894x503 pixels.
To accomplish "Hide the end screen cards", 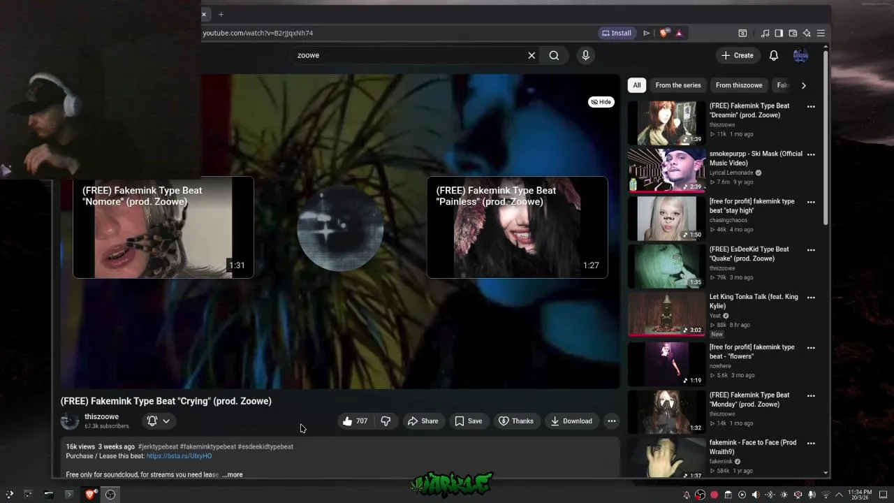I will (601, 102).
